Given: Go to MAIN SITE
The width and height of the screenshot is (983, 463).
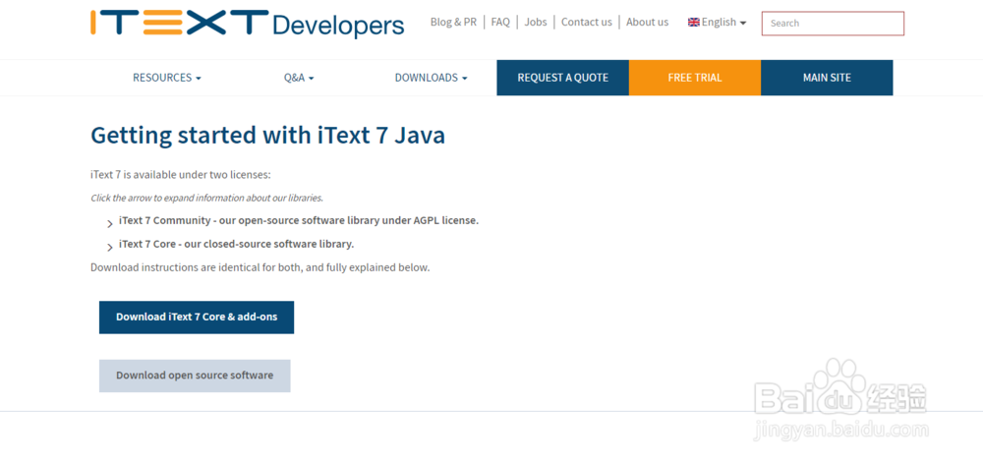Looking at the screenshot, I should 827,78.
